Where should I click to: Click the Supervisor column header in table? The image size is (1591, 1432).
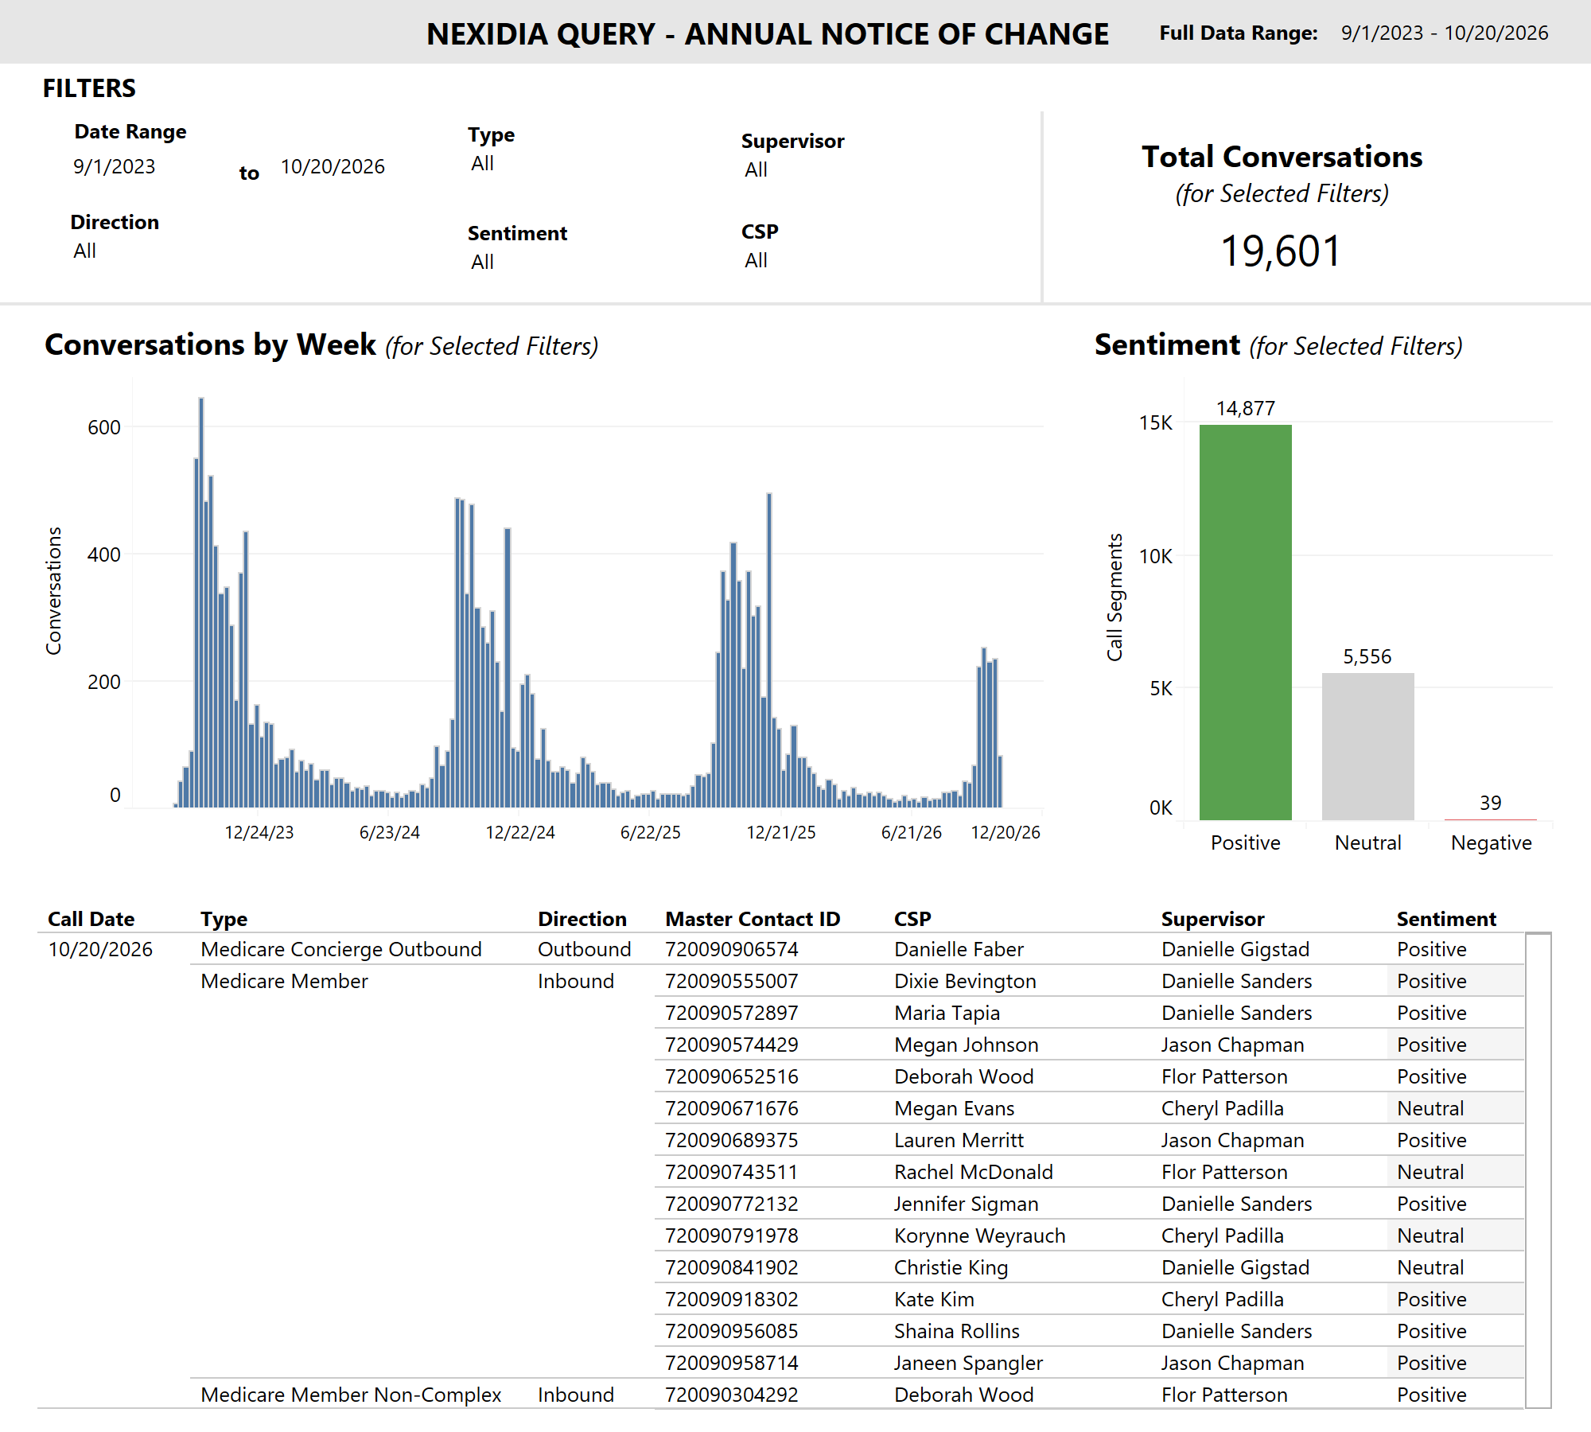[x=1212, y=919]
